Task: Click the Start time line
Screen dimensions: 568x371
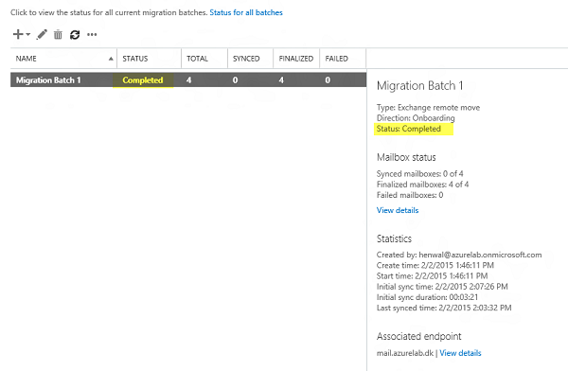Action: click(433, 276)
